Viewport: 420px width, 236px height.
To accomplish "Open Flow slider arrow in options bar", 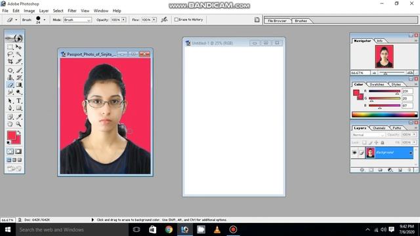I will coord(154,20).
